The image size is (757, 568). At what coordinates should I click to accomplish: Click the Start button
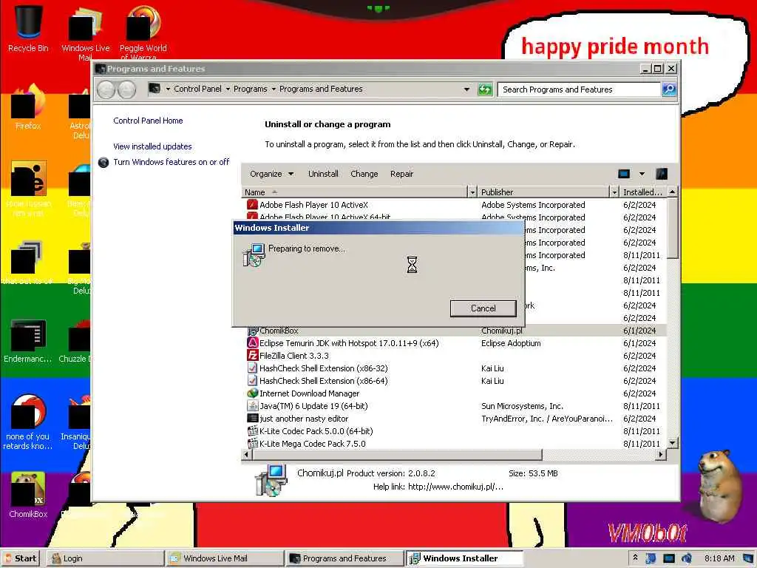click(21, 558)
